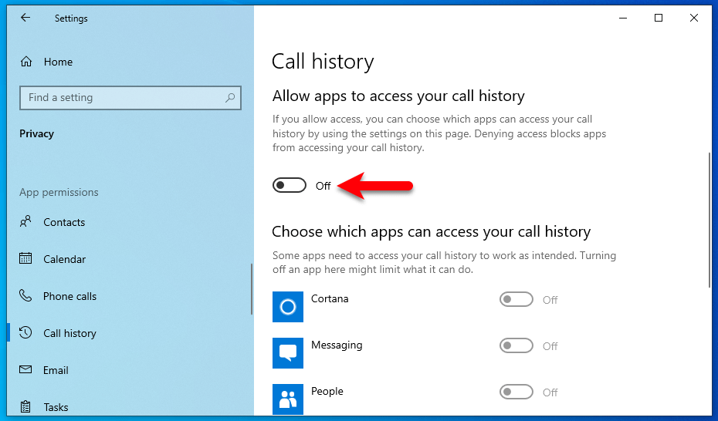Screen dimensions: 718x421
Task: Click the Tasks clipboard icon
Action: point(25,406)
